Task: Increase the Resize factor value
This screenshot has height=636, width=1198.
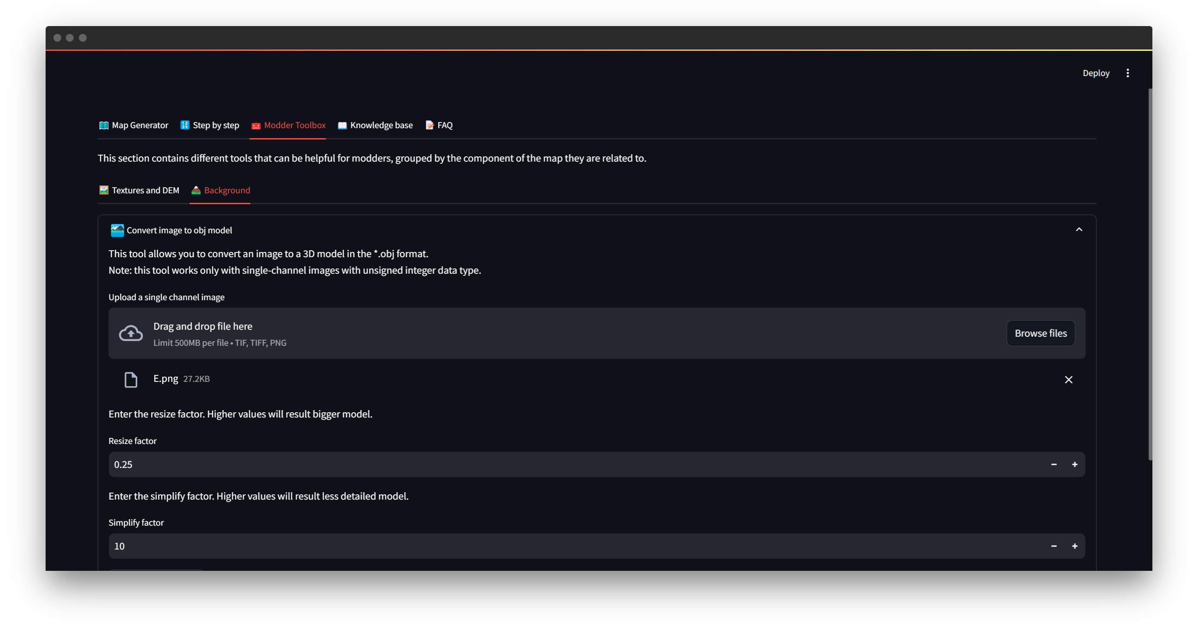Action: [1074, 464]
